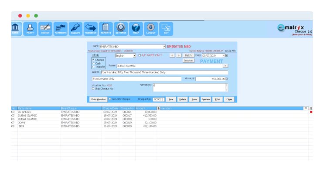
Task: Click the up arrow icon above the grid
Action: click(x=311, y=108)
